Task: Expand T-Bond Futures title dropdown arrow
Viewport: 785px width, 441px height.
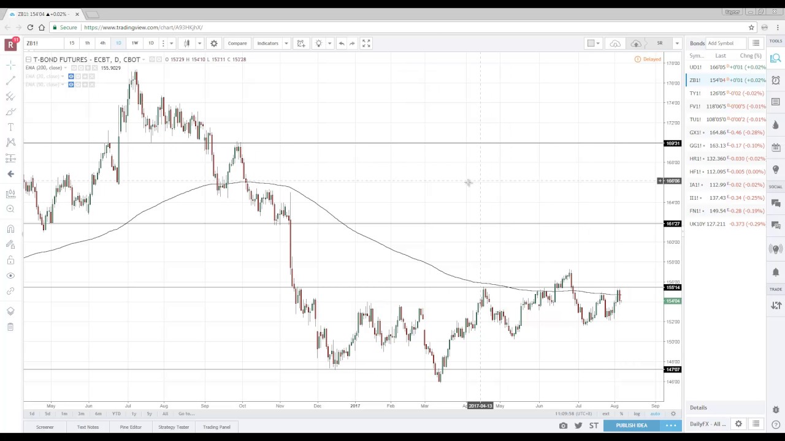Action: tap(144, 59)
